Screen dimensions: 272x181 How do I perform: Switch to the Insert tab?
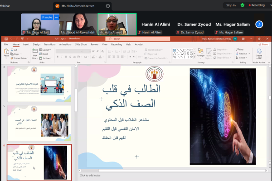coord(26,44)
